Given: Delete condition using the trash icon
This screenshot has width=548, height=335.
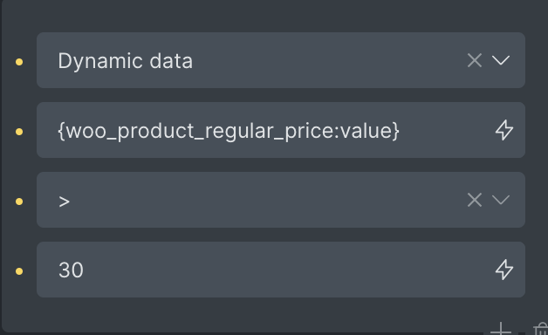Looking at the screenshot, I should [x=541, y=329].
